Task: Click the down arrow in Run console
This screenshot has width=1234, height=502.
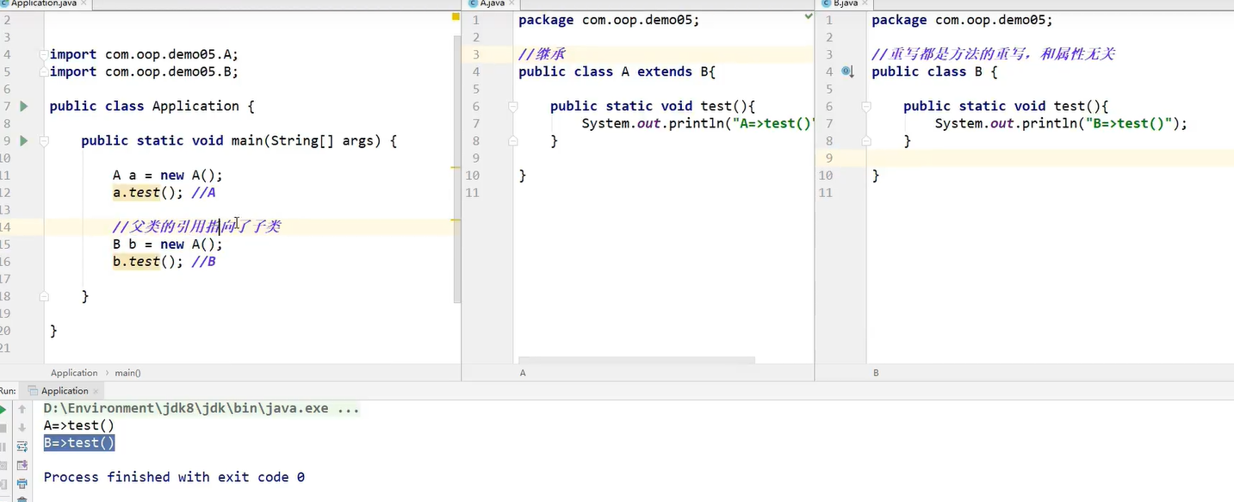Action: coord(22,428)
